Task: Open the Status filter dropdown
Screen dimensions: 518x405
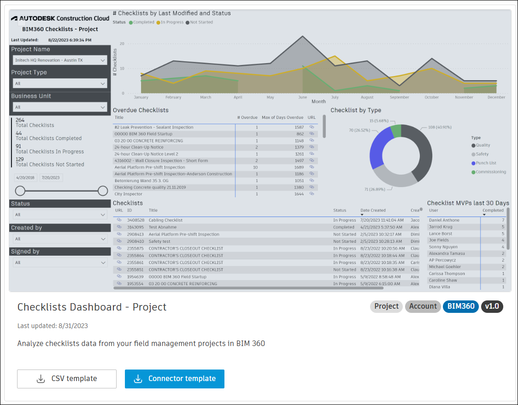Action: [60, 215]
